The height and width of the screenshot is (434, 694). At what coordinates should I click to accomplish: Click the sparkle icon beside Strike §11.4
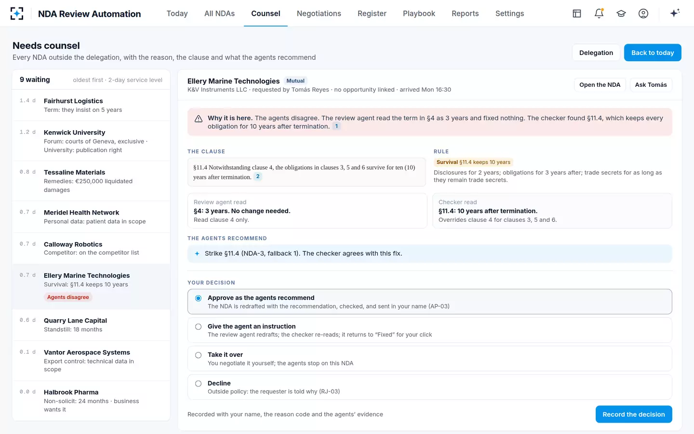(x=197, y=254)
